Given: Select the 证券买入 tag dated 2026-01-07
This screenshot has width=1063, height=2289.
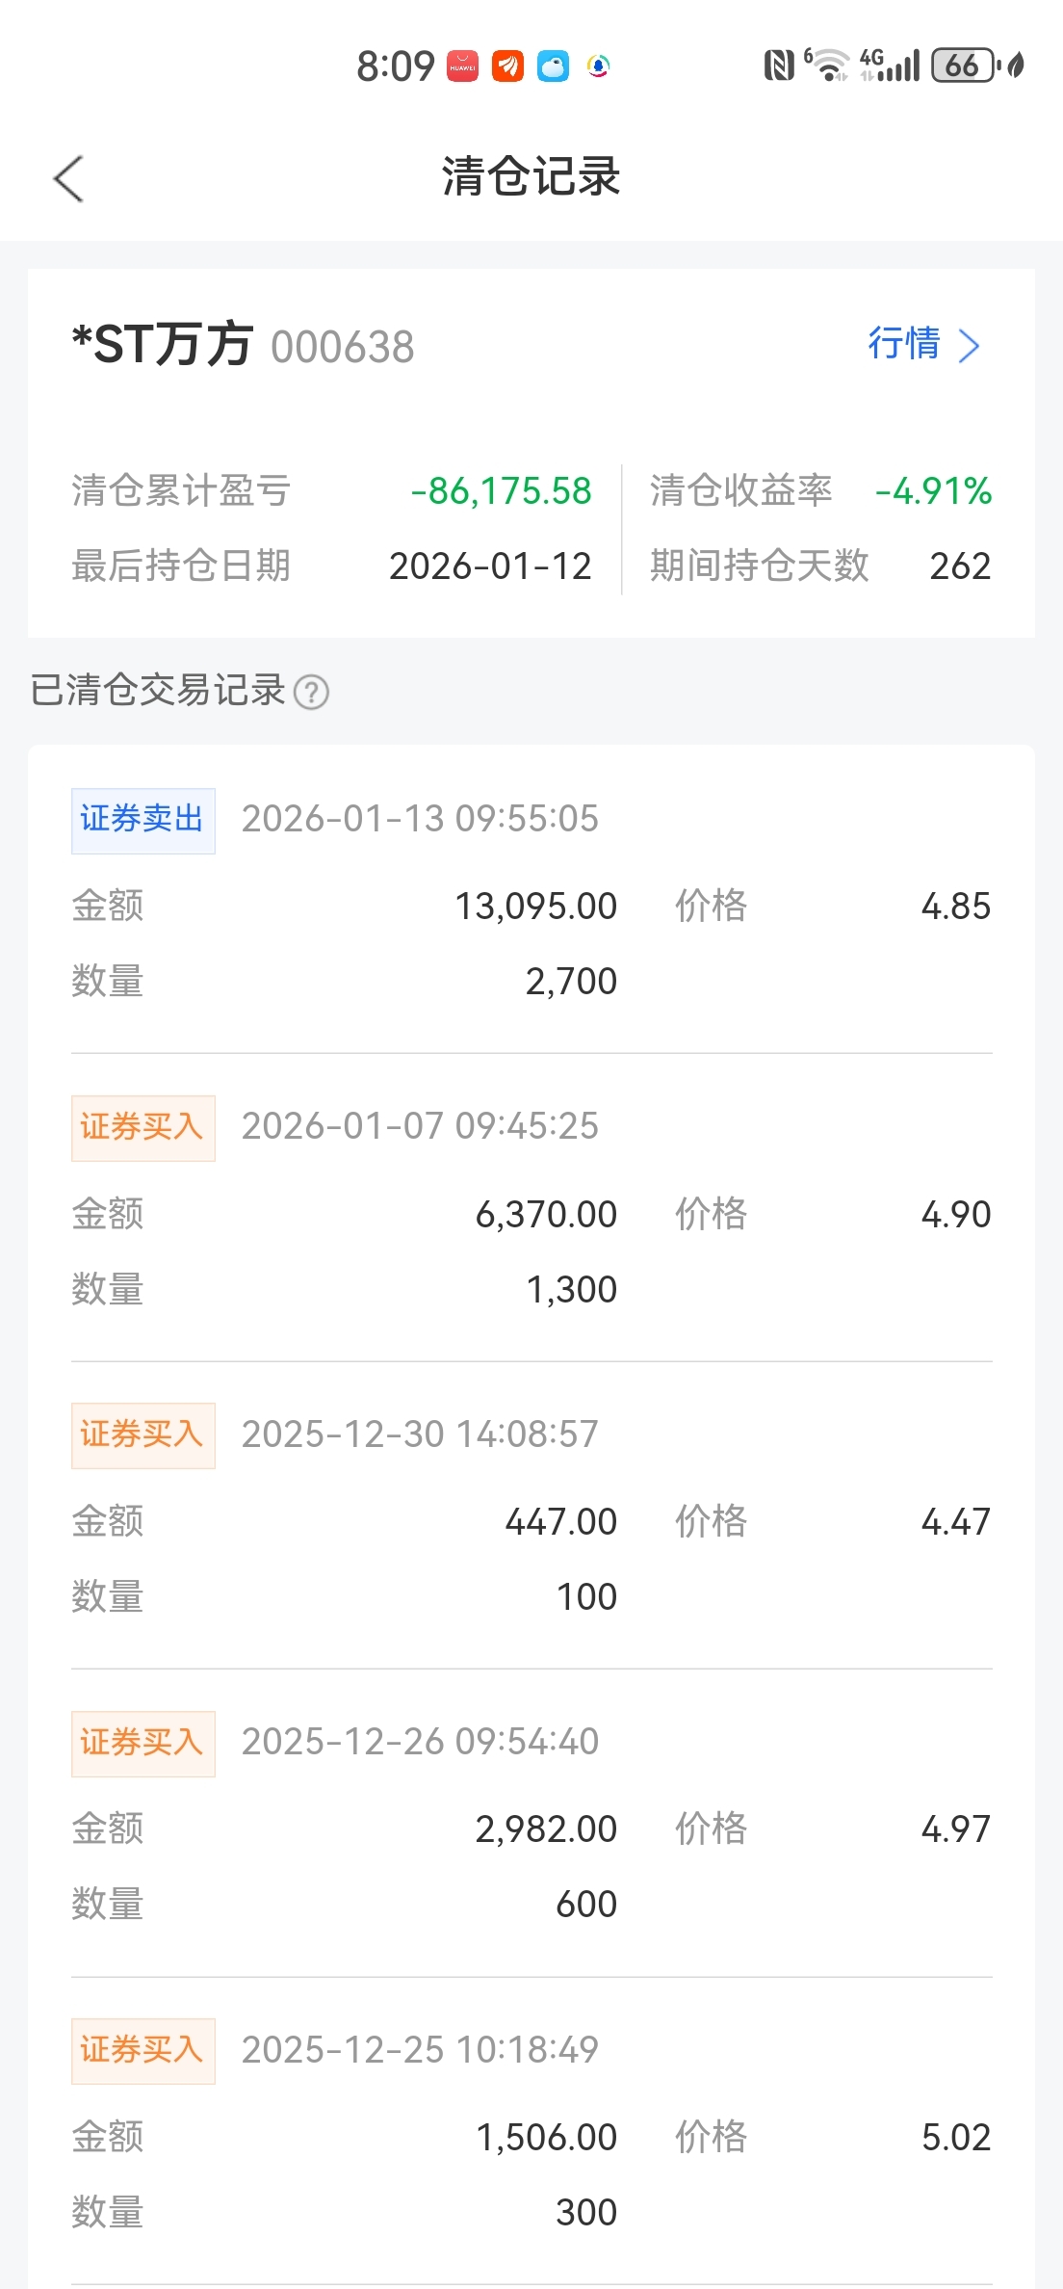Looking at the screenshot, I should click(143, 1127).
